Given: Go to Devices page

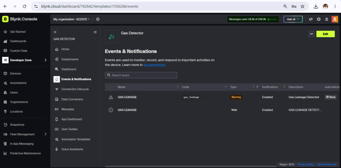Looking at the screenshot, I should click(15, 73).
